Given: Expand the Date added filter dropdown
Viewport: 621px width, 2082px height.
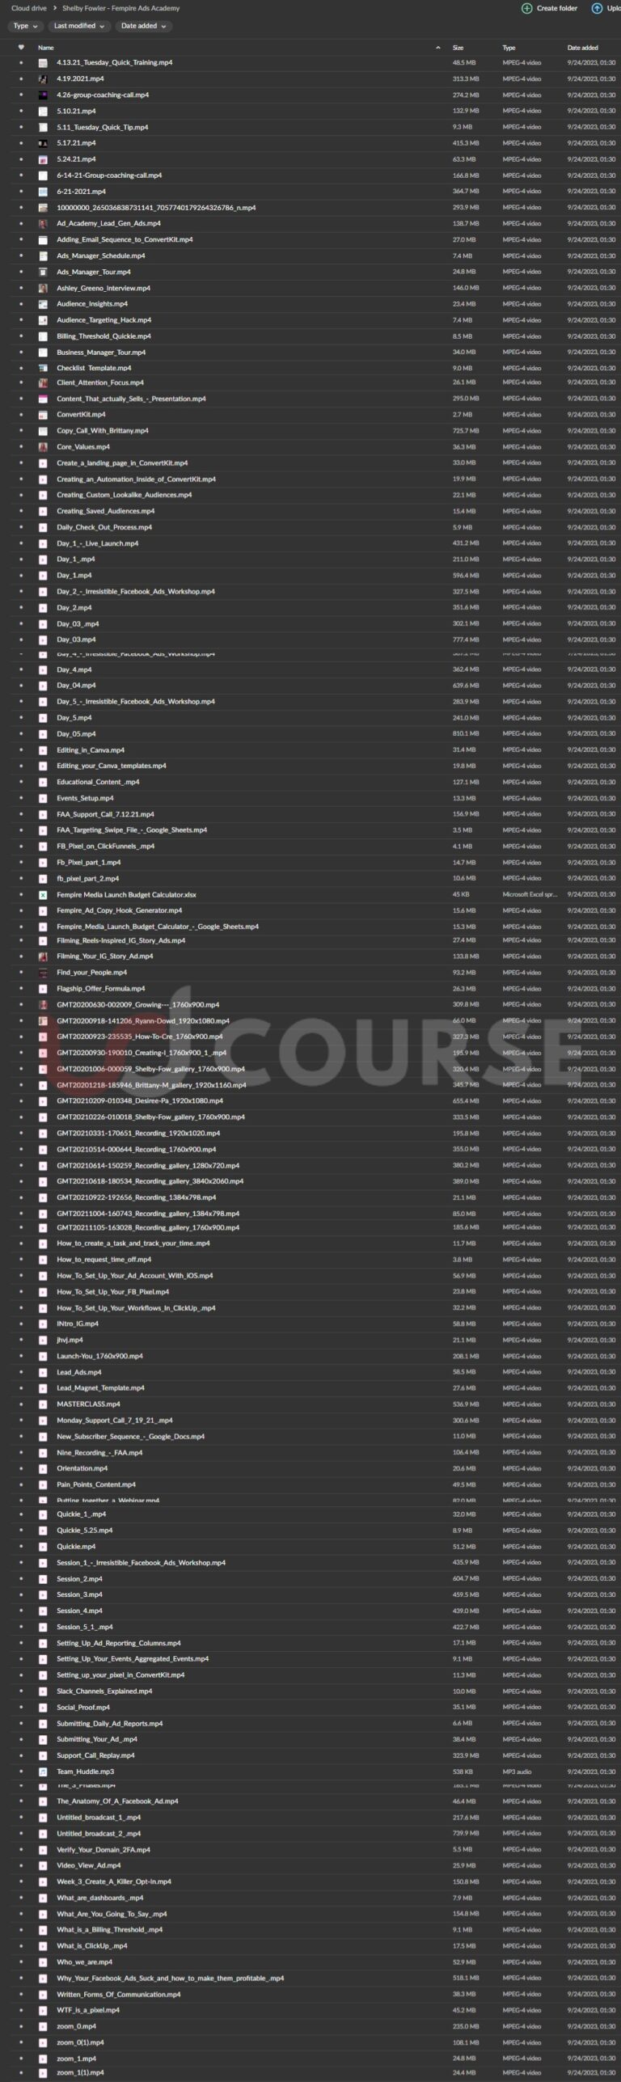Looking at the screenshot, I should (143, 26).
